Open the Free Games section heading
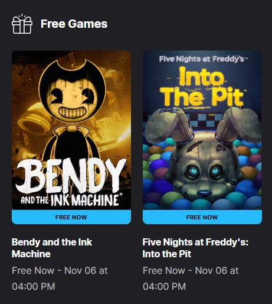The image size is (272, 304). click(74, 24)
